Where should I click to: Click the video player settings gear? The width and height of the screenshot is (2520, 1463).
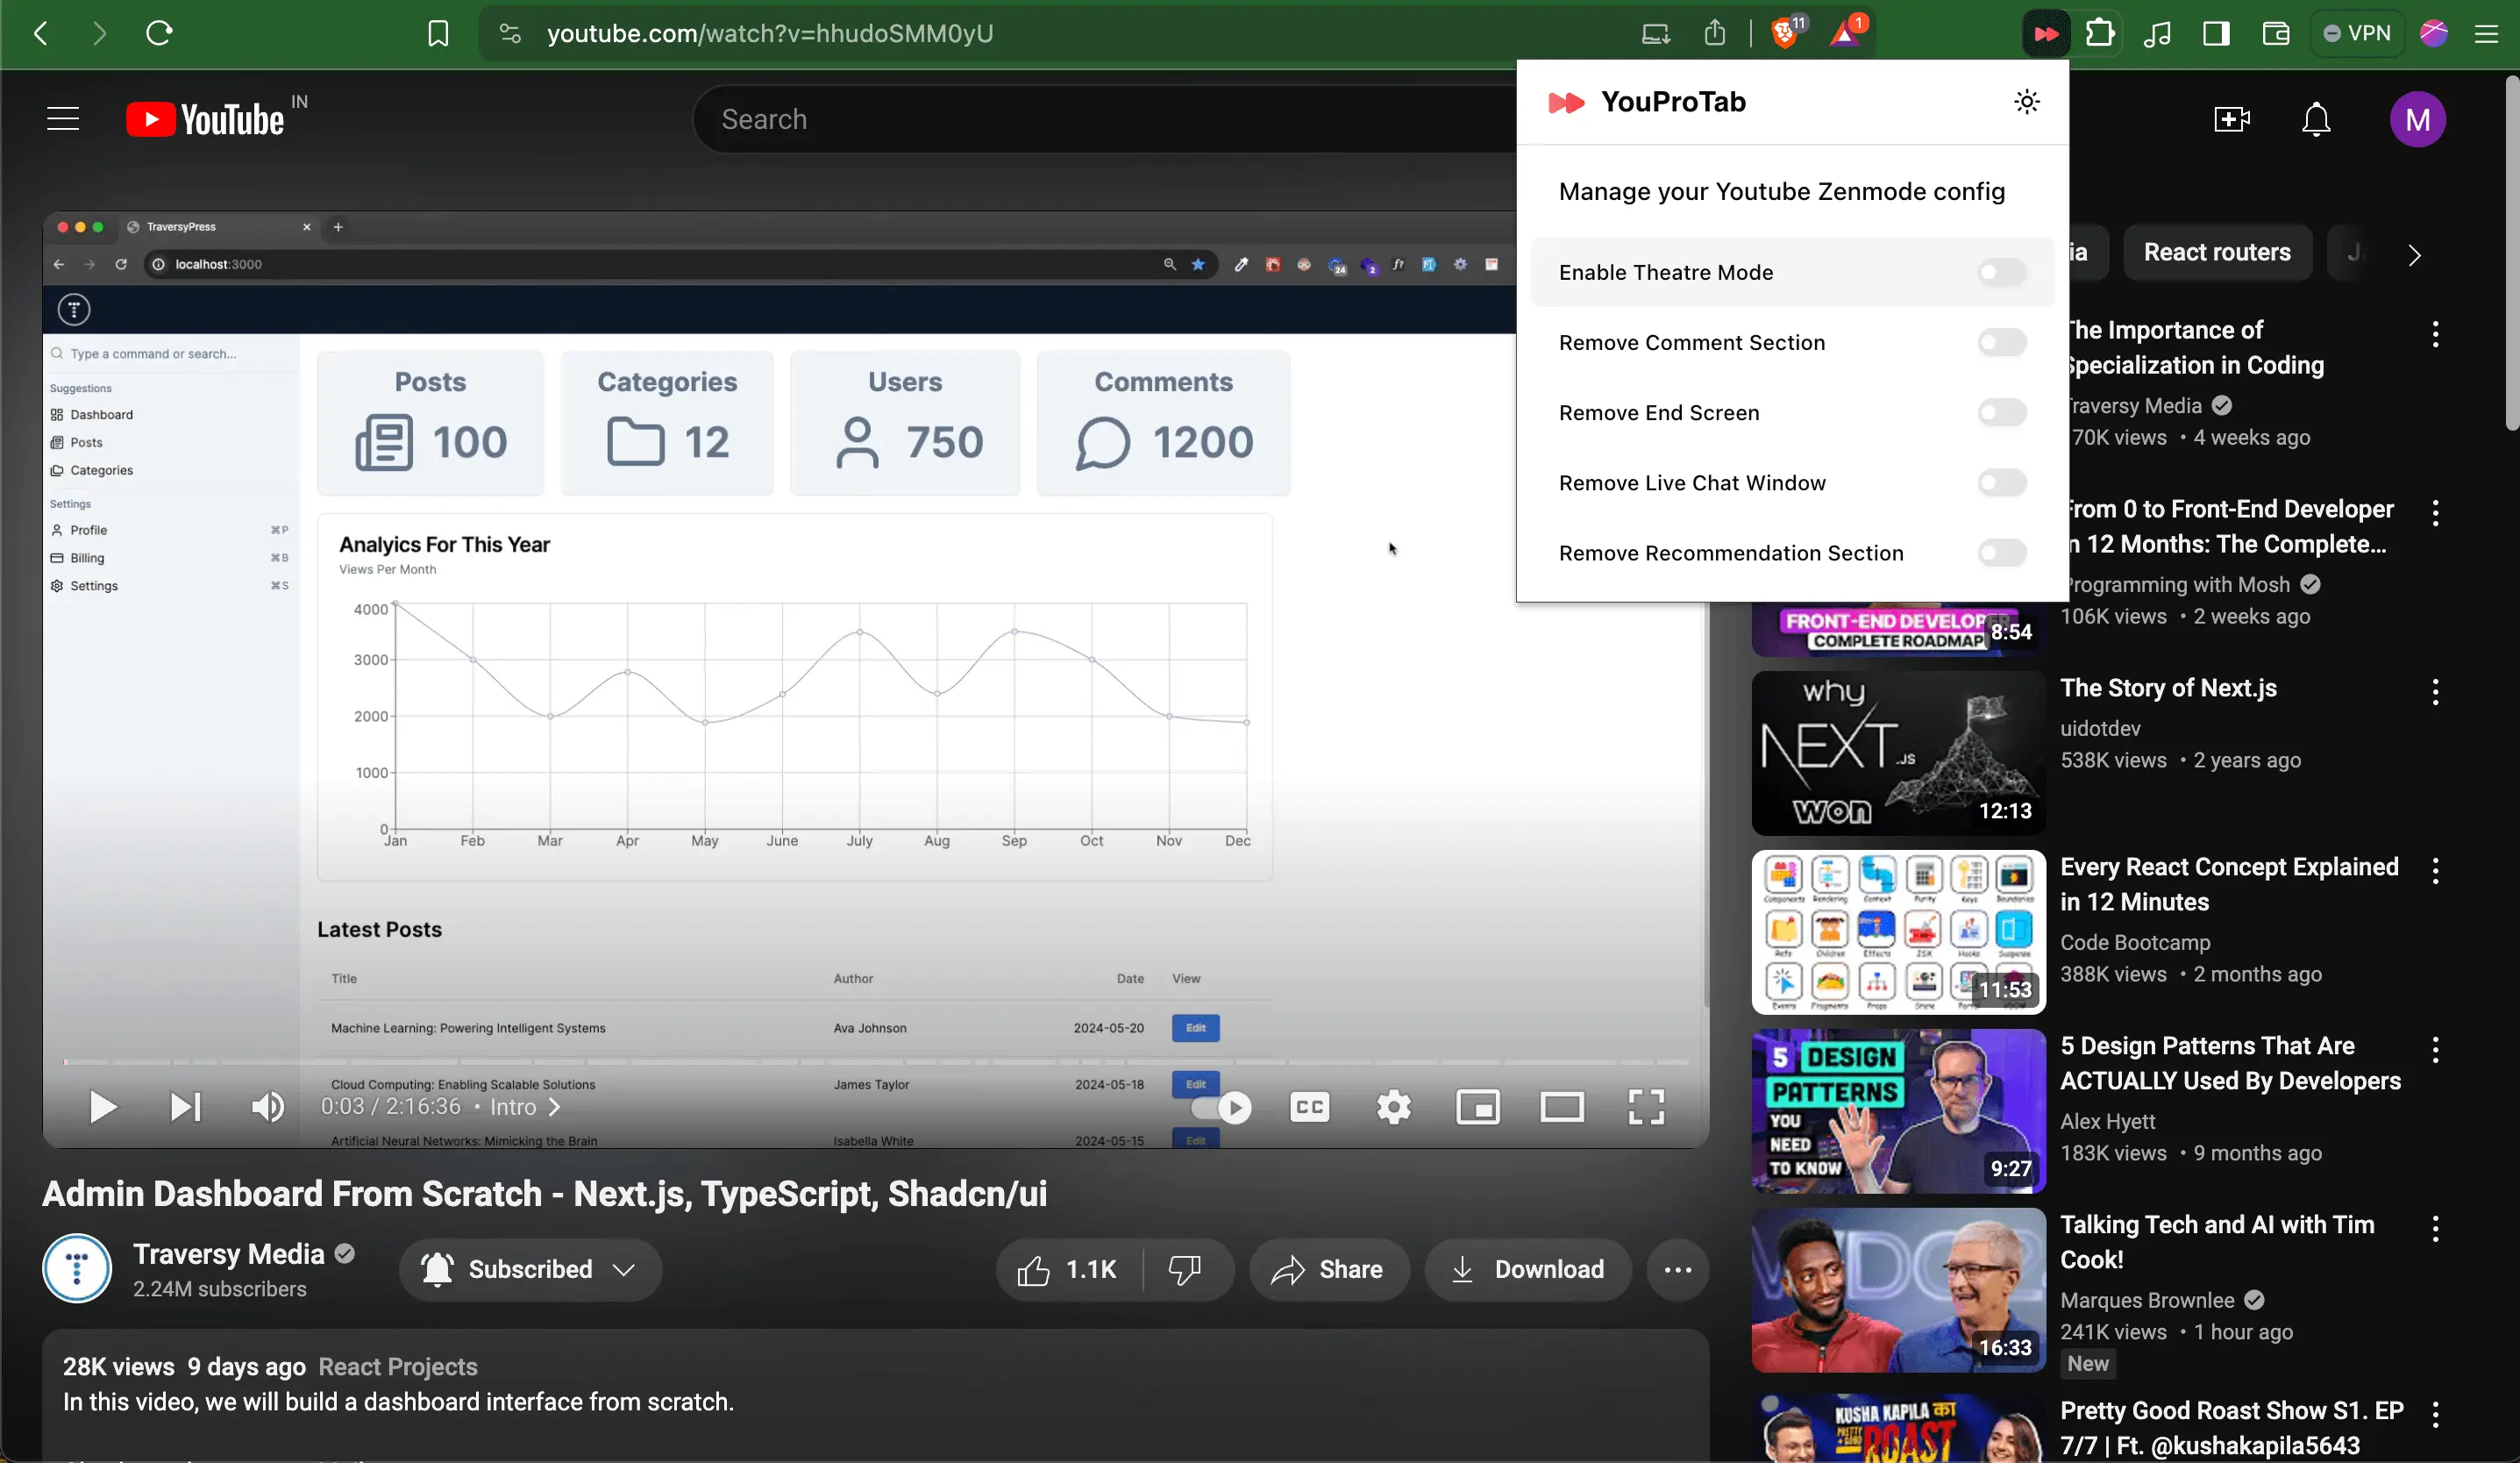[x=1393, y=1107]
